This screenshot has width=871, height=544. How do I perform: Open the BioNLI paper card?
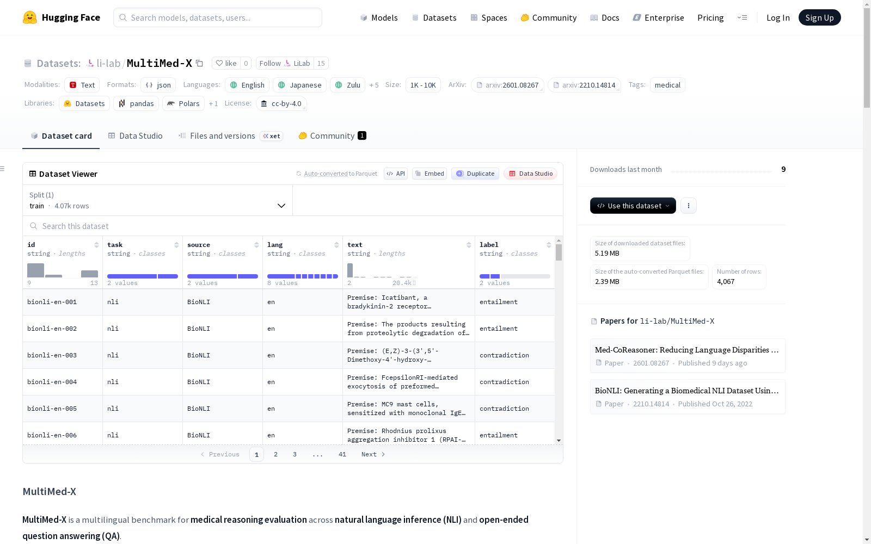pos(688,397)
